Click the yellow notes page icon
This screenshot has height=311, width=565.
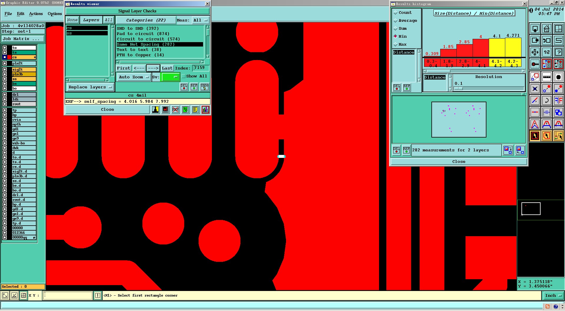pyautogui.click(x=195, y=110)
